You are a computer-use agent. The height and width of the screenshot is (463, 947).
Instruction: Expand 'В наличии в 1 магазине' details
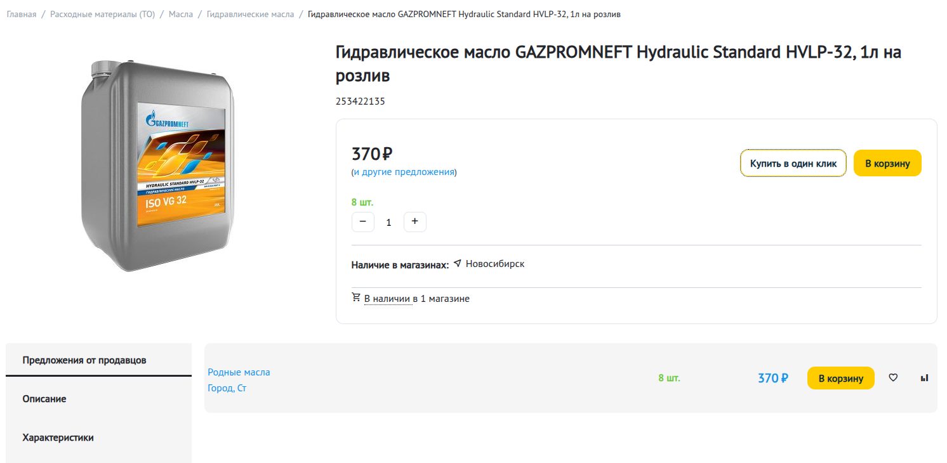click(388, 299)
